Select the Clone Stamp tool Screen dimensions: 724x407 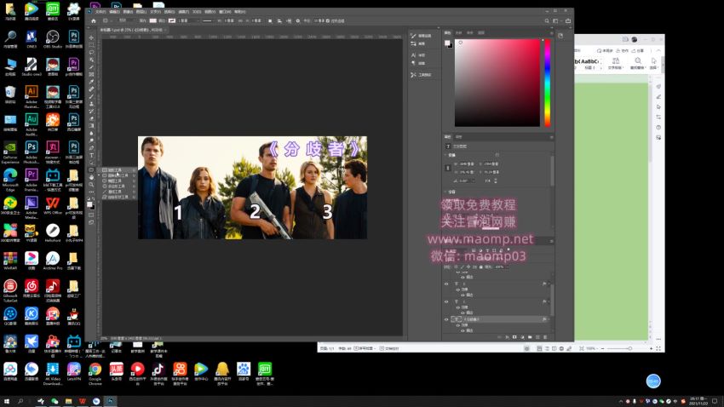pos(91,103)
